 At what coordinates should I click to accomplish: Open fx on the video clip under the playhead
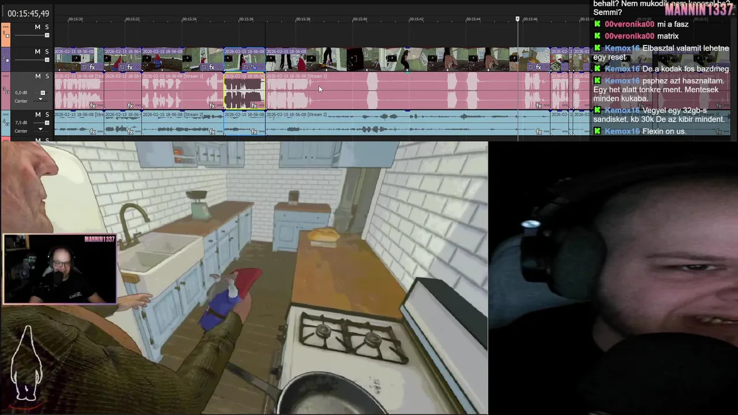pos(539,67)
